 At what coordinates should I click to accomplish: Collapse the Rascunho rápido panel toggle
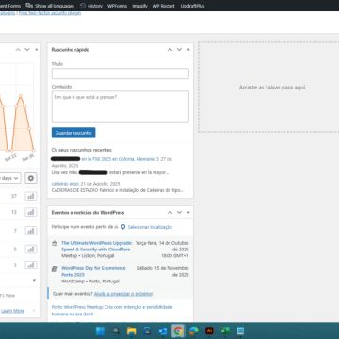[188, 50]
